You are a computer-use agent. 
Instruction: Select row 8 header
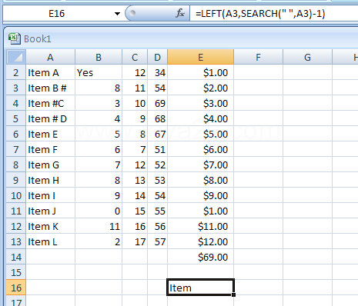(x=16, y=165)
